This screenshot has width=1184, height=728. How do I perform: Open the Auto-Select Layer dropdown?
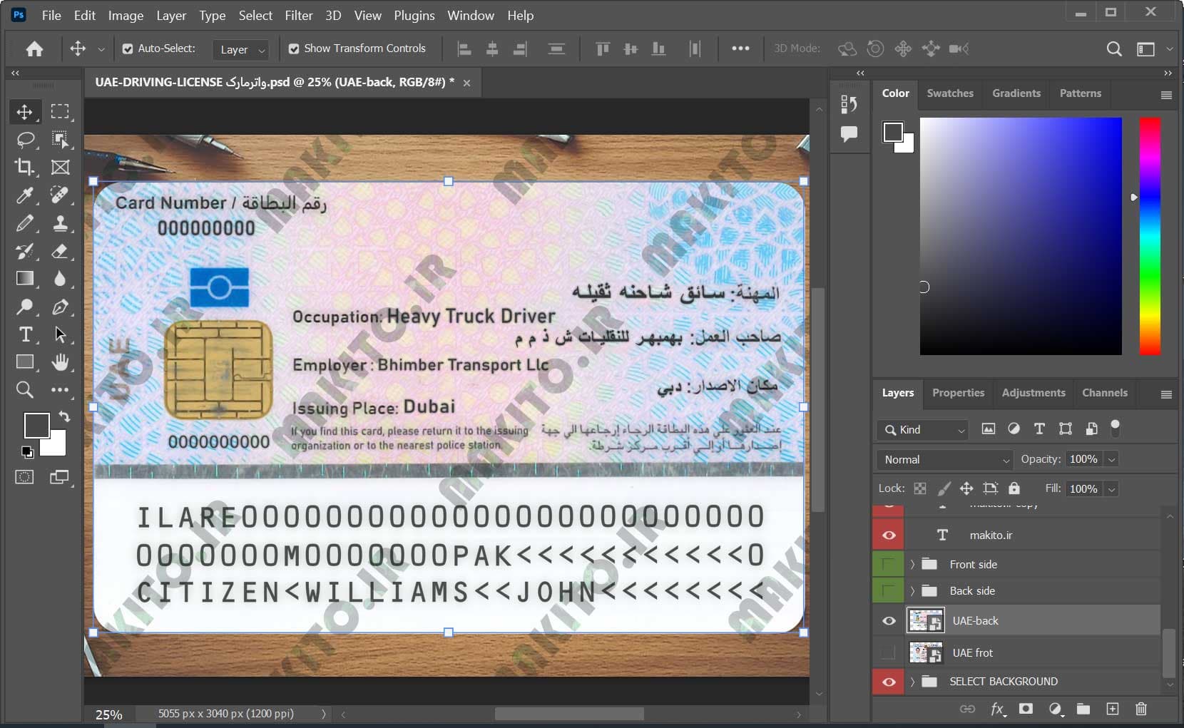coord(241,49)
